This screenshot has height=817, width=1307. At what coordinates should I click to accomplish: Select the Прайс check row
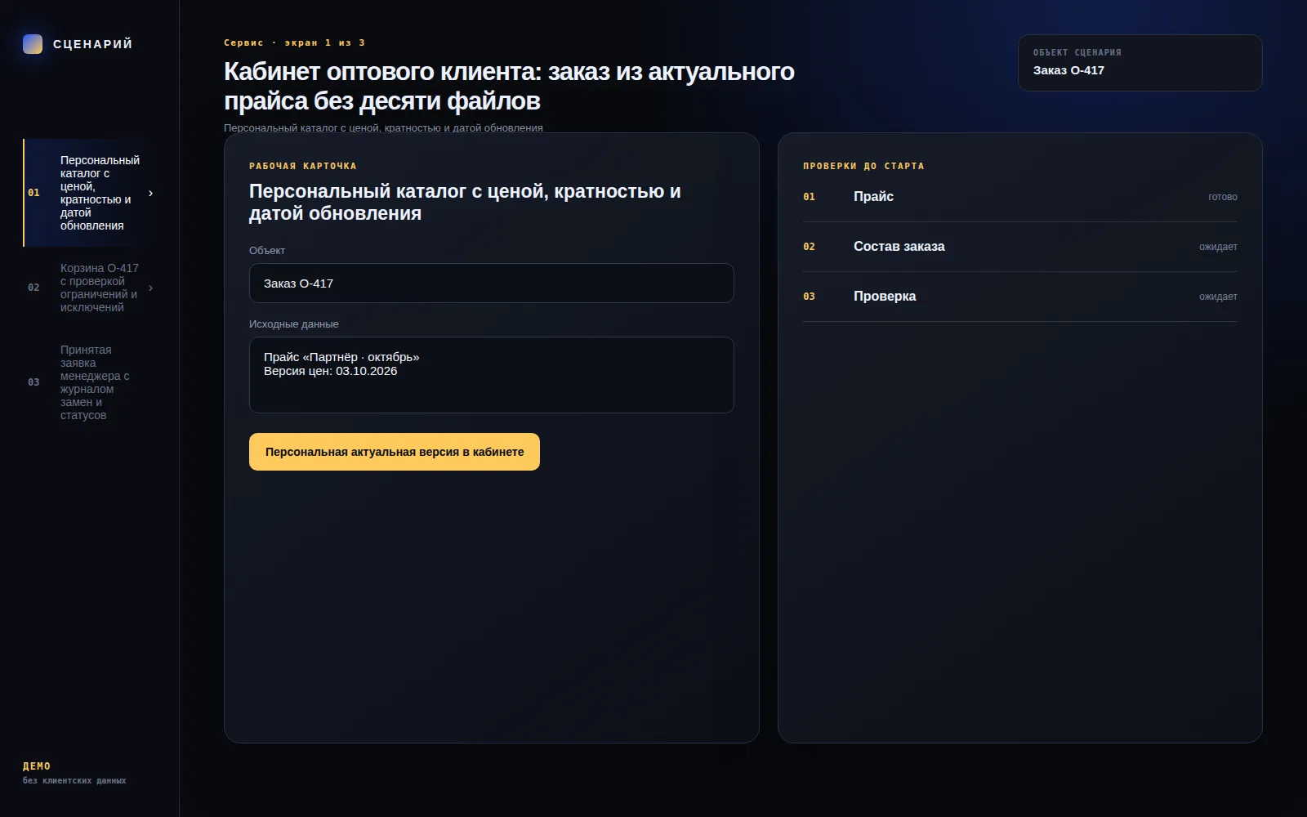(x=1019, y=197)
